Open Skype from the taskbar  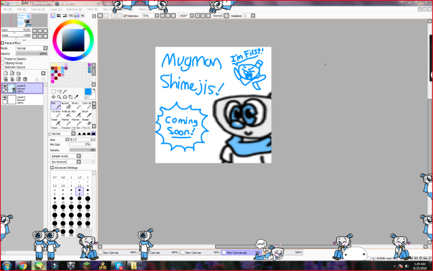[x=119, y=266]
